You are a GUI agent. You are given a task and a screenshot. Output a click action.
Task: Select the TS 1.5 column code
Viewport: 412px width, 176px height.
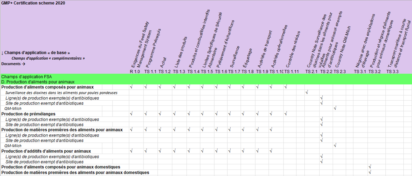pos(207,72)
